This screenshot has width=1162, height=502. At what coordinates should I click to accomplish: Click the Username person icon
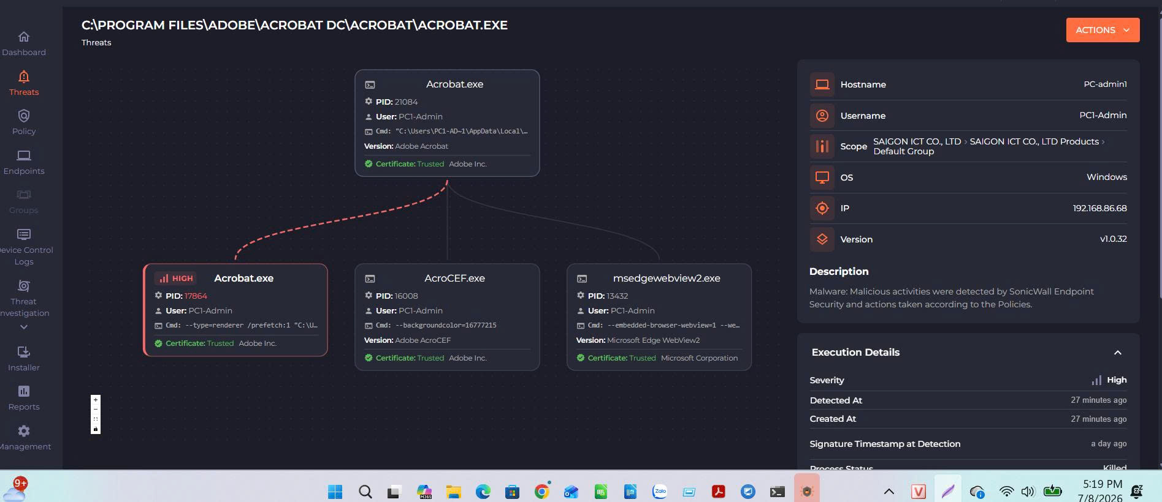[822, 115]
